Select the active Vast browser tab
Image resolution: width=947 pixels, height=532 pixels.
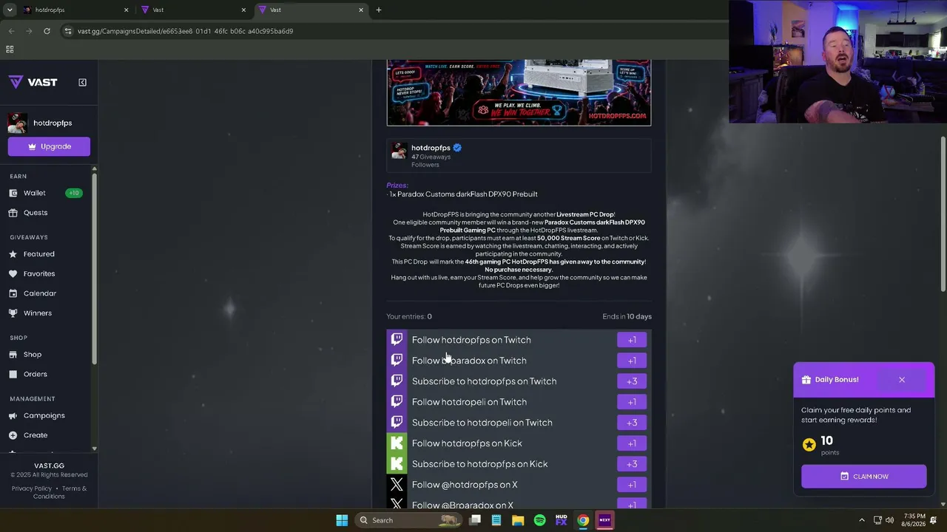(x=311, y=10)
